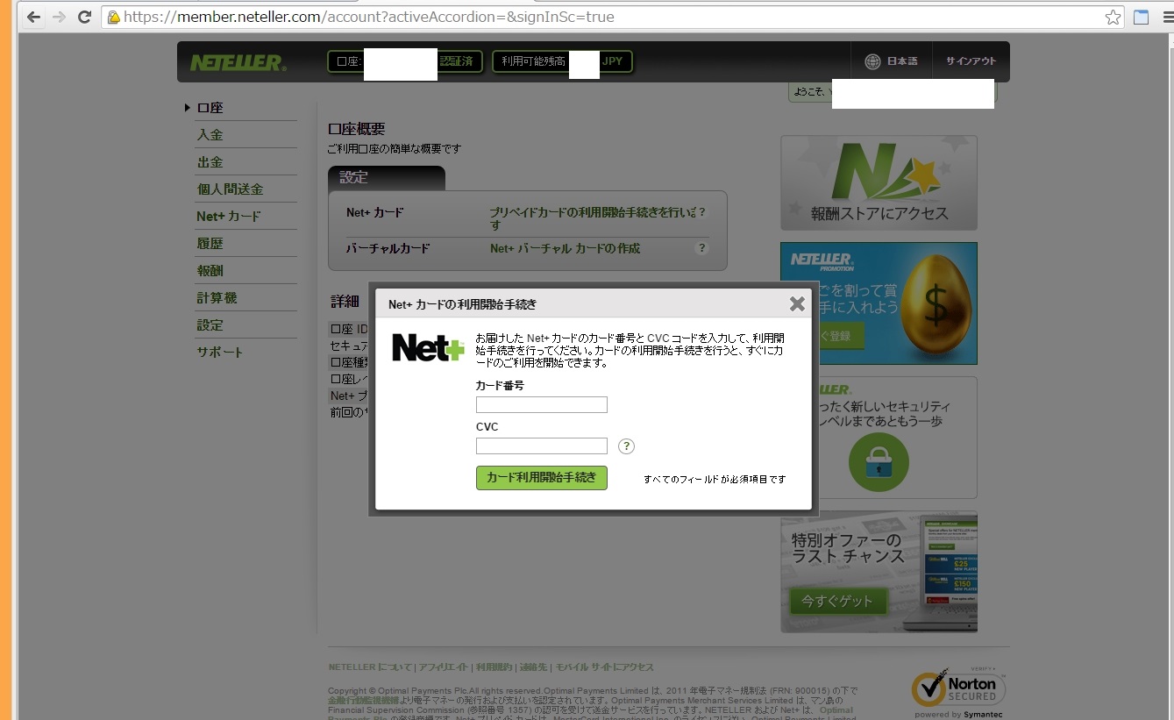Open 履歴 in the side menu
Viewport: 1174px width, 720px height.
pyautogui.click(x=210, y=244)
